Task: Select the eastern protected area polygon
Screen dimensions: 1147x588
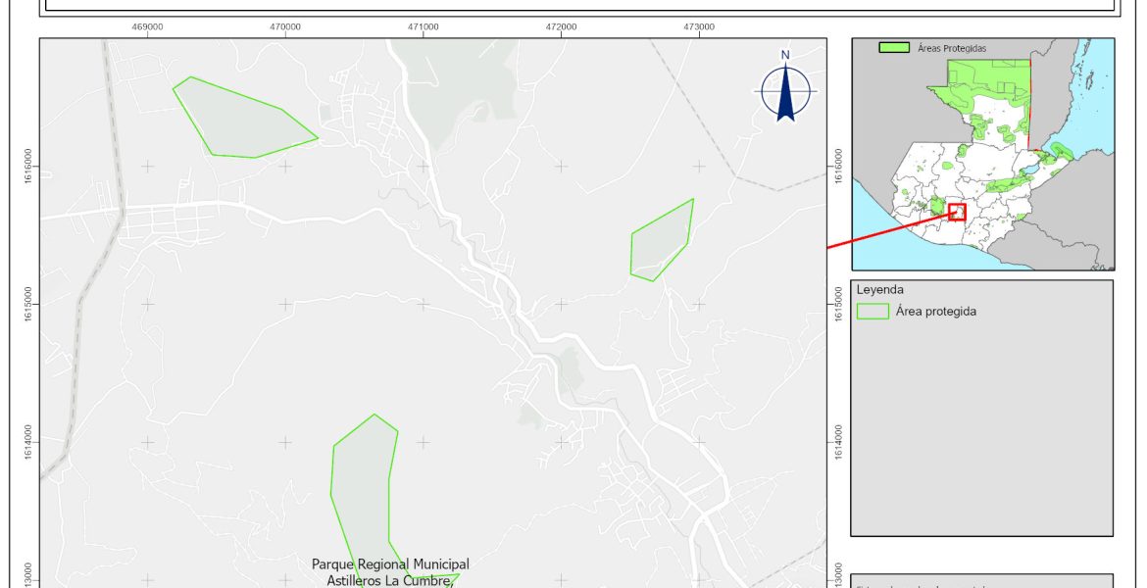Action: [x=661, y=241]
